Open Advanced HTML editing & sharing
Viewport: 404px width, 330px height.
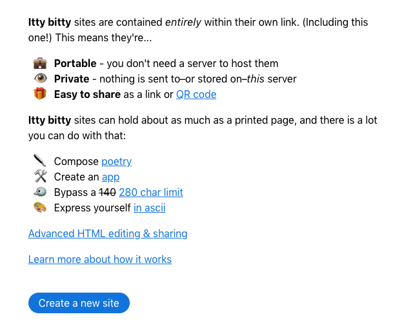coord(108,233)
